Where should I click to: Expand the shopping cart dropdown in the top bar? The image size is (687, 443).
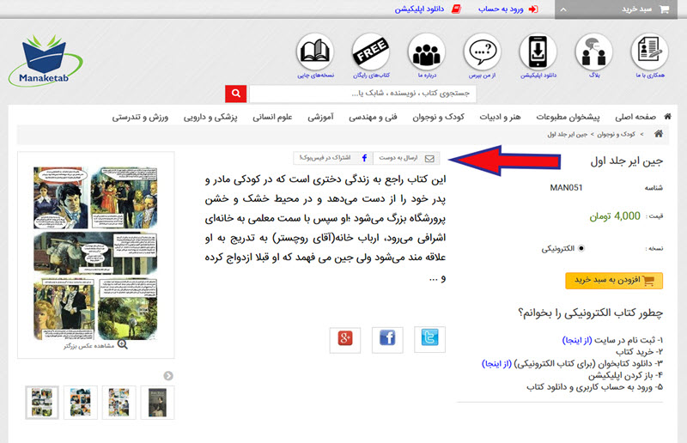pos(621,9)
